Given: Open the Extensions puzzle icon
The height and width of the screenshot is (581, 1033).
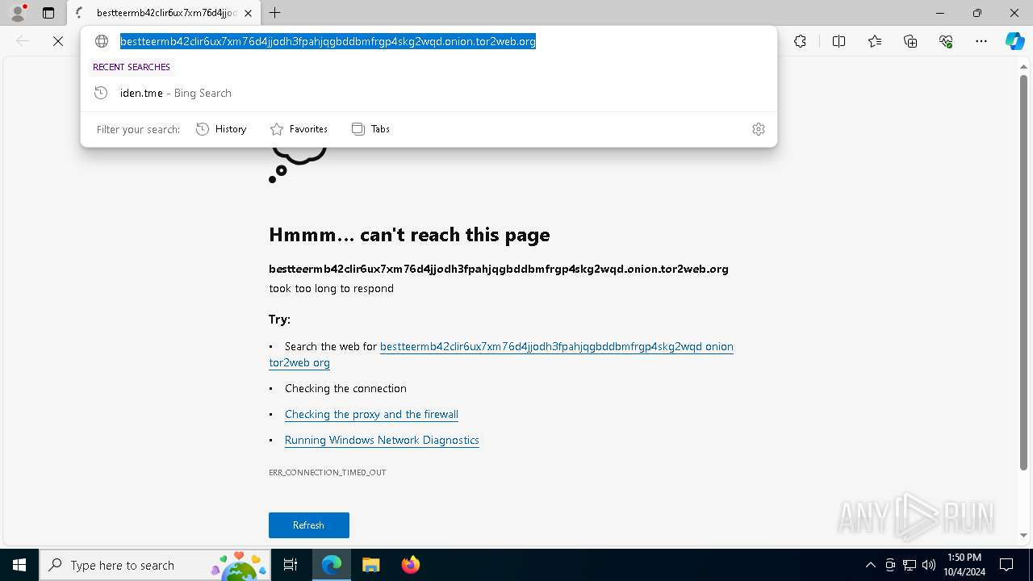Looking at the screenshot, I should coord(800,41).
